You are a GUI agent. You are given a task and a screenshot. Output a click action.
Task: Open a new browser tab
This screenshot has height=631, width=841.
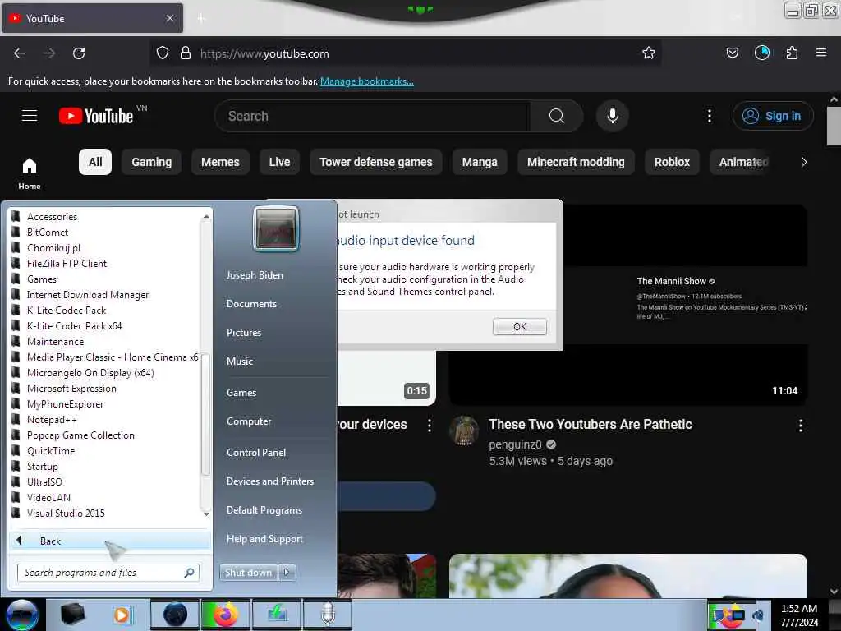[x=200, y=19]
